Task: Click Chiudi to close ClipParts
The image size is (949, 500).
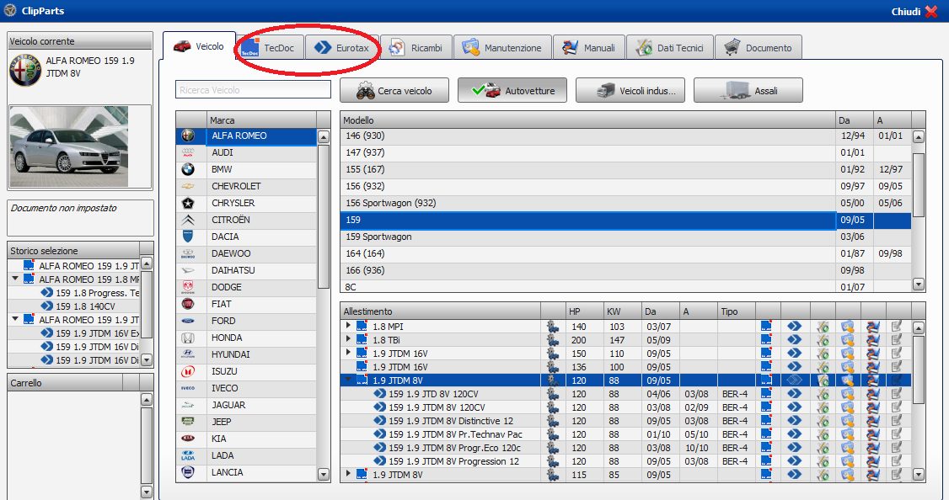Action: coord(914,12)
